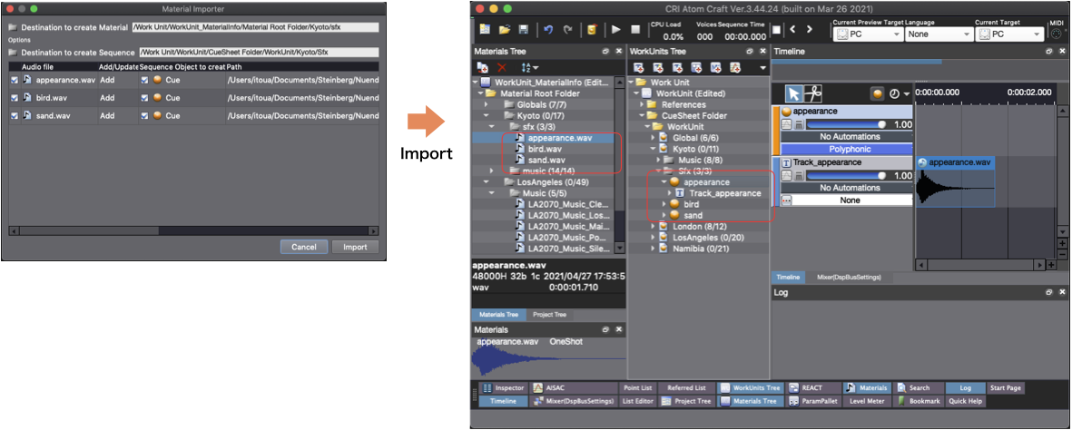
Task: Click the Polyphonic button on appearance cue
Action: 845,149
